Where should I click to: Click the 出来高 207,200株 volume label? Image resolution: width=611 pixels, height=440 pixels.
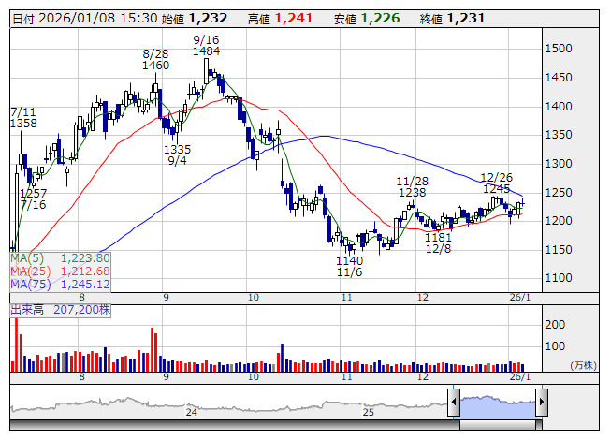[x=61, y=310]
